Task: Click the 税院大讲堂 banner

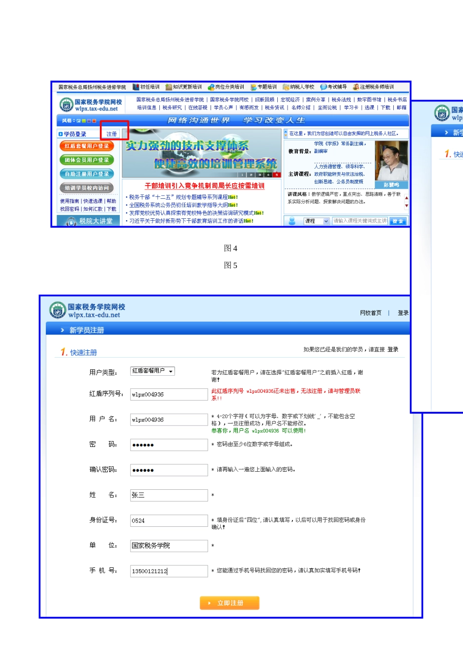Action: point(88,221)
